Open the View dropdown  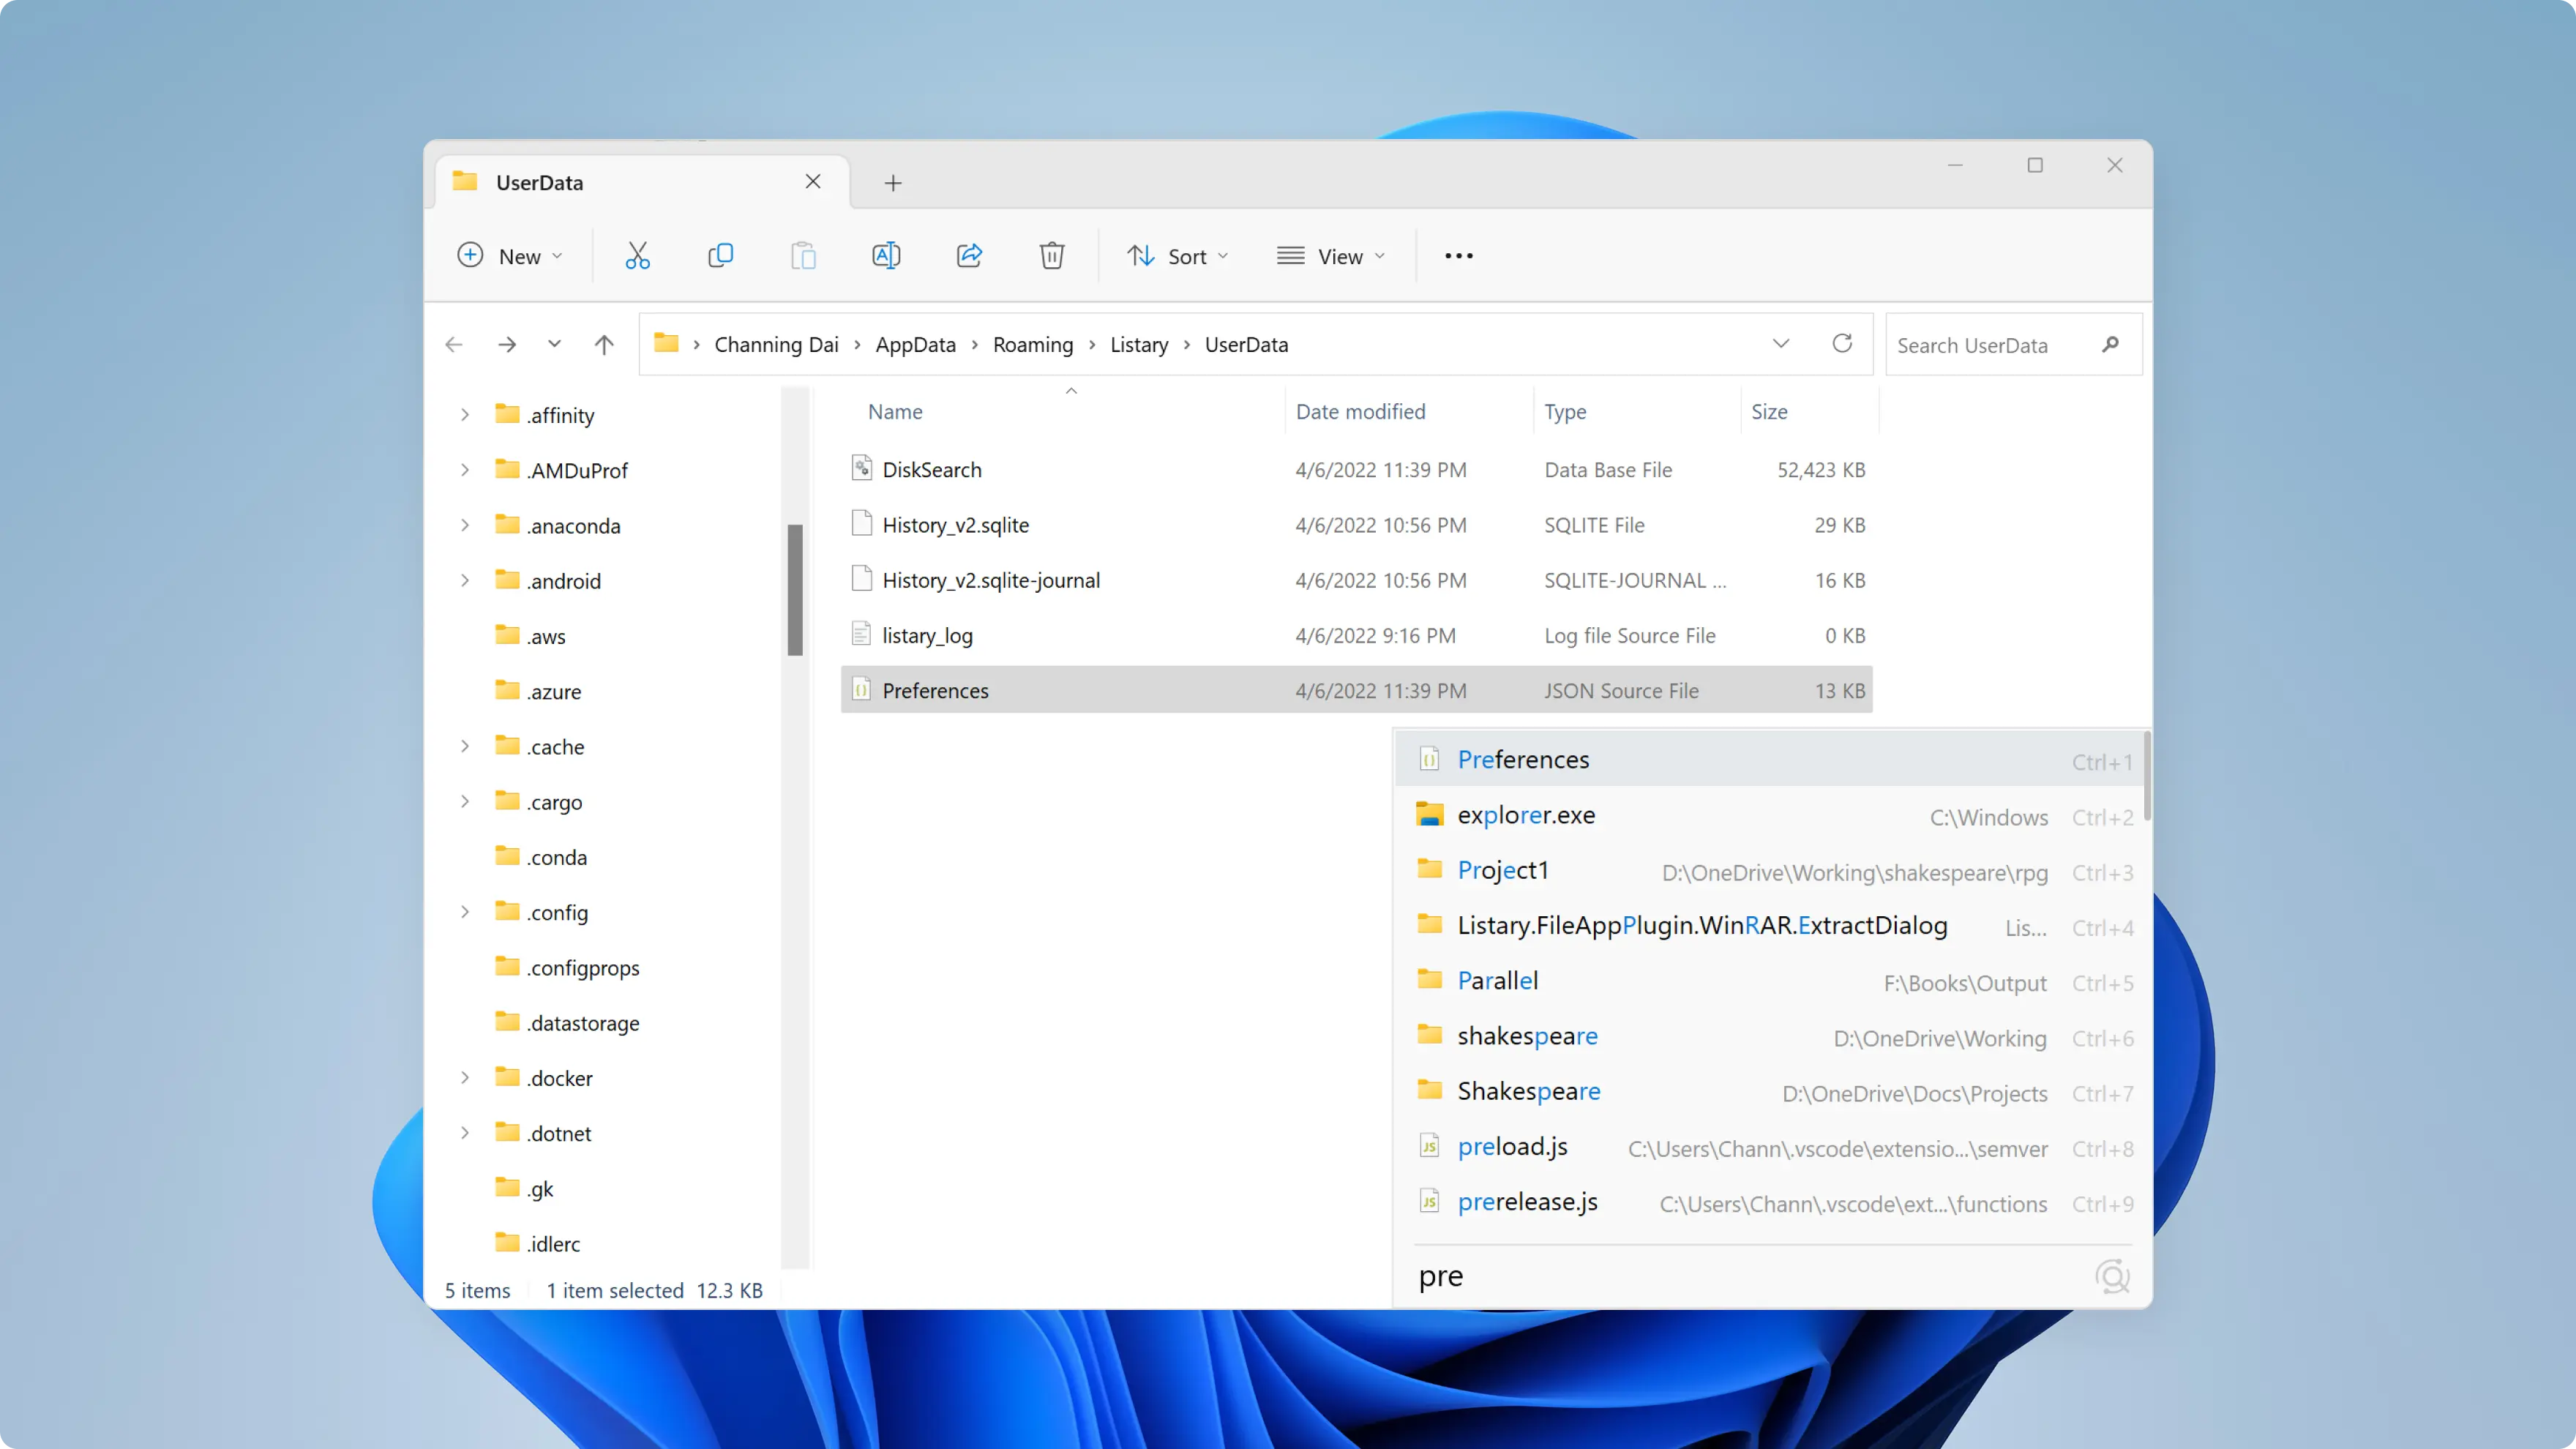click(1331, 256)
